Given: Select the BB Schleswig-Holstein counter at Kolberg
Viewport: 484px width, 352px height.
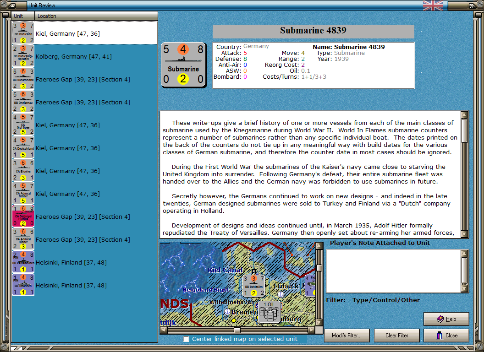Looking at the screenshot, I should (x=23, y=56).
